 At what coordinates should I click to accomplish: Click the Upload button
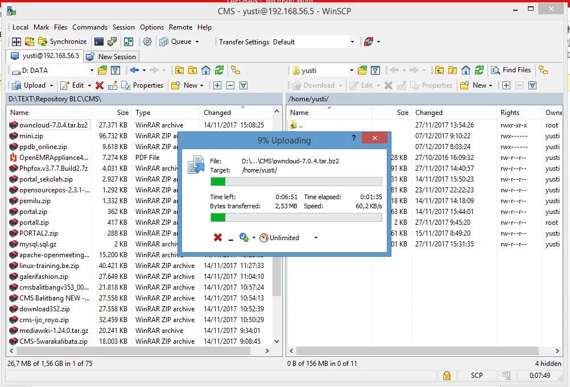28,85
